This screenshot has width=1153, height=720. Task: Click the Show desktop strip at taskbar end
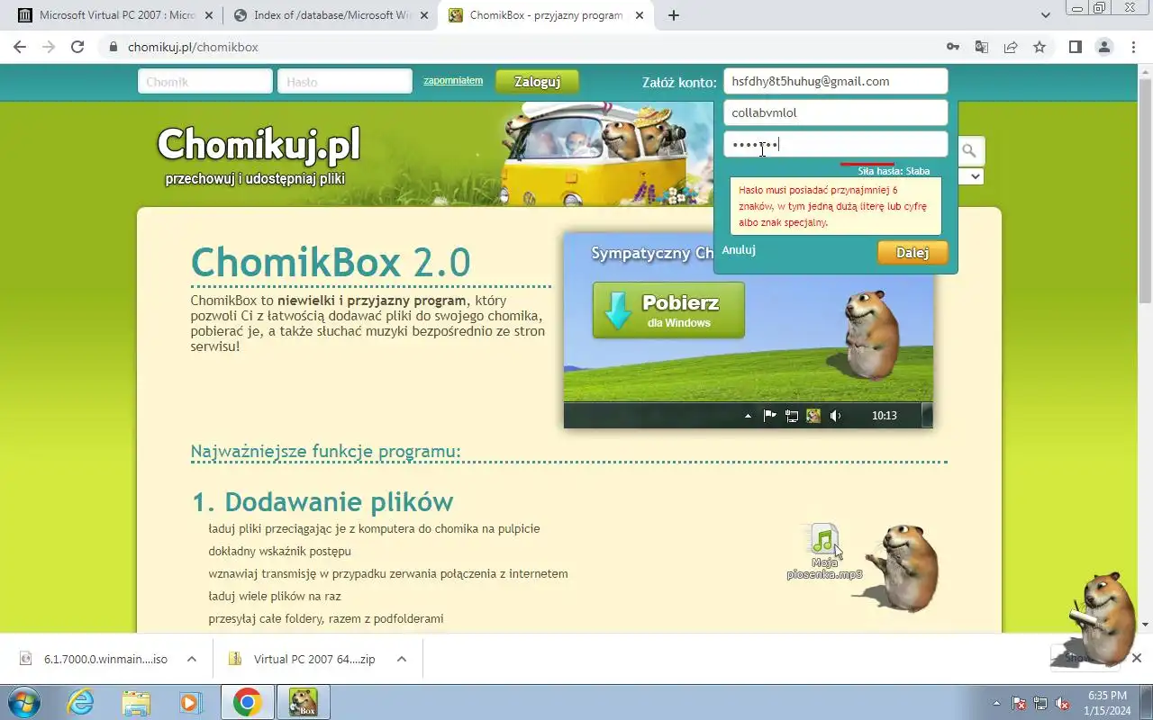tap(1147, 702)
